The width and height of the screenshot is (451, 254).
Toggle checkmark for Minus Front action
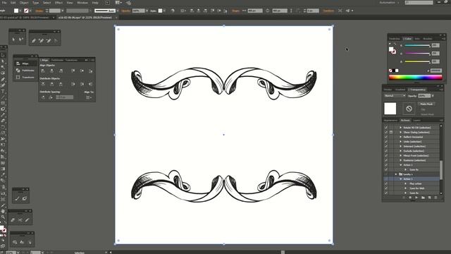pyautogui.click(x=386, y=155)
